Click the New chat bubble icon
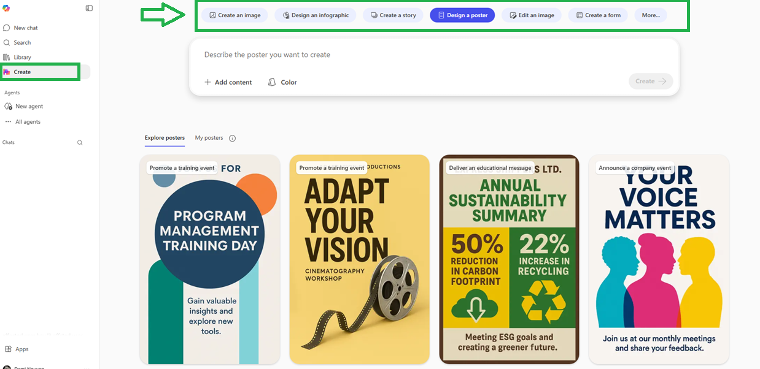This screenshot has width=760, height=369. 7,28
